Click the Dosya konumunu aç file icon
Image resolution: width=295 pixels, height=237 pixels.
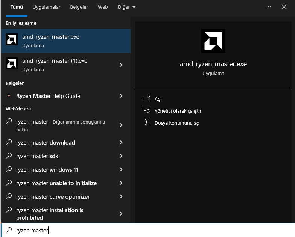pos(147,123)
